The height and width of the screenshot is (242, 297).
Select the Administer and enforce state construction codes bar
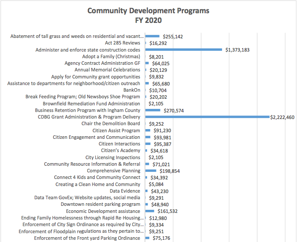(x=184, y=50)
